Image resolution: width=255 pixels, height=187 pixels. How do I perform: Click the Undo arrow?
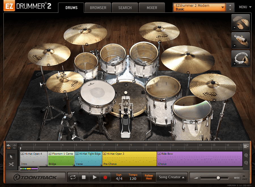click(x=8, y=146)
